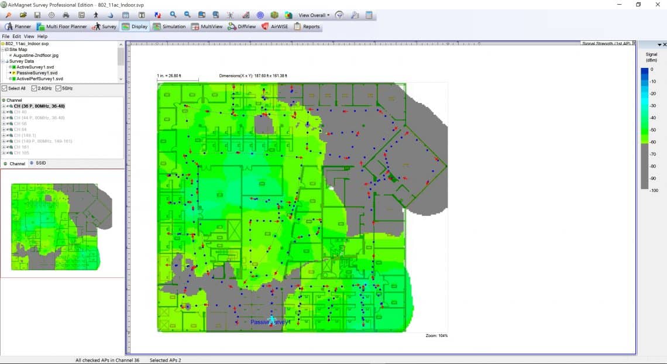Open the File menu

click(x=5, y=36)
